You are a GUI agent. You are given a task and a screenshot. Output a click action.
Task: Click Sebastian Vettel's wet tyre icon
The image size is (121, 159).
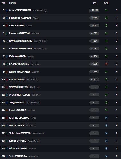pyautogui.click(x=106, y=133)
